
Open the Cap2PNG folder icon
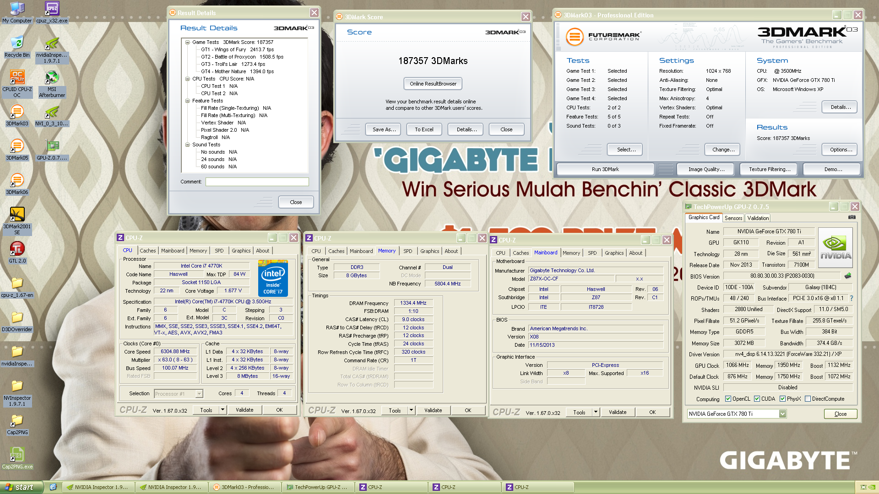coord(17,424)
